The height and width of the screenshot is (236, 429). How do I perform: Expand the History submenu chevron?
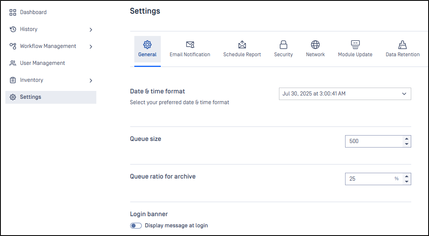[91, 29]
